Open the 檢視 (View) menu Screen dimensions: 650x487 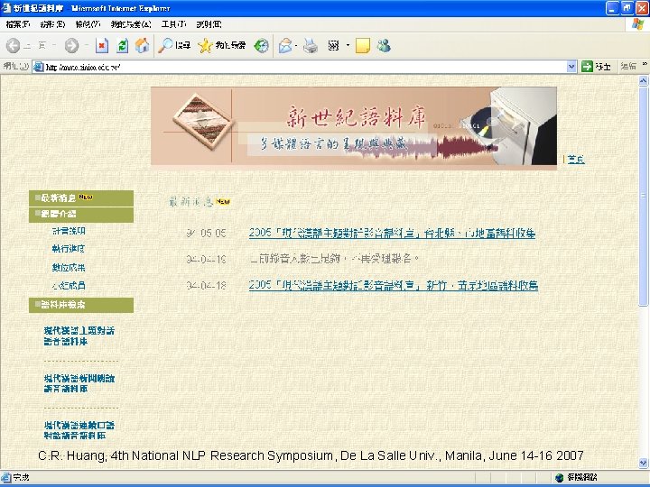pyautogui.click(x=88, y=24)
